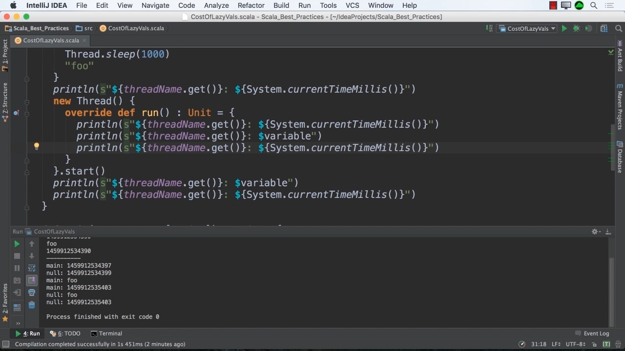Toggle tool window bars icon at bottom-left
The image size is (625, 351).
pyautogui.click(x=6, y=344)
